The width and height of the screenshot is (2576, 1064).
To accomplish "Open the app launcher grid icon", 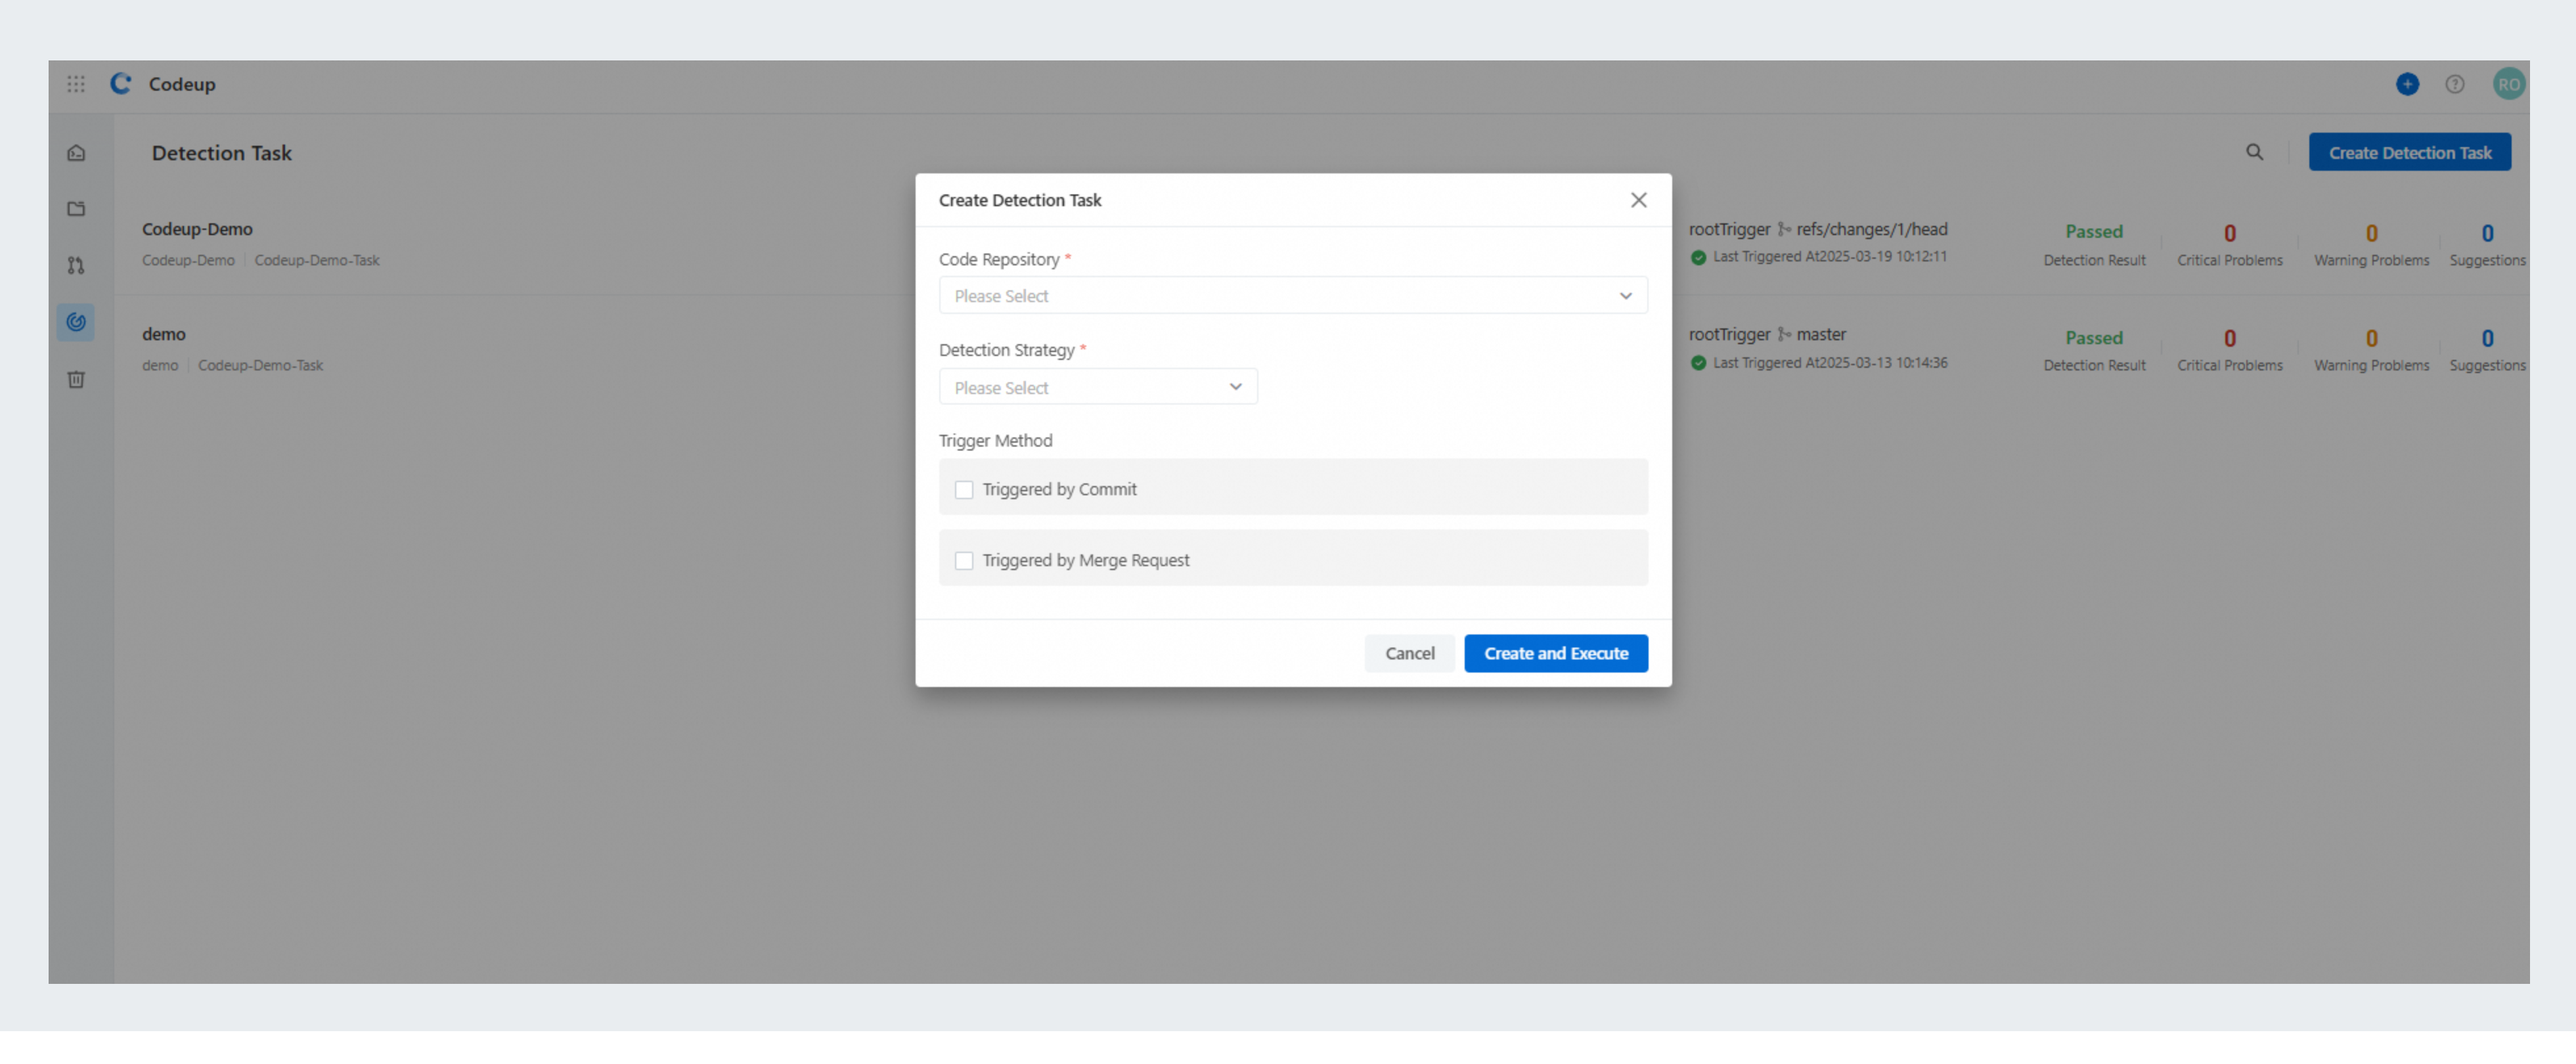I will point(76,84).
